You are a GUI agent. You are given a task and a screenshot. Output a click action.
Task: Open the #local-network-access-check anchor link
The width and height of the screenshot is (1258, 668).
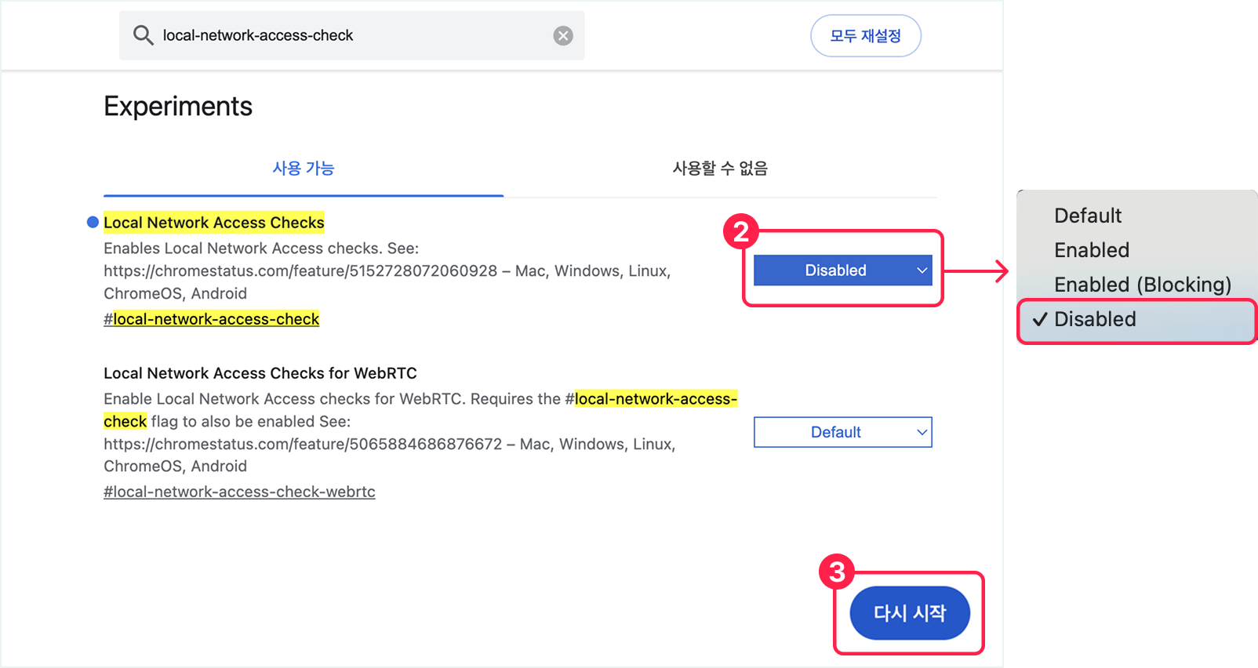tap(212, 319)
